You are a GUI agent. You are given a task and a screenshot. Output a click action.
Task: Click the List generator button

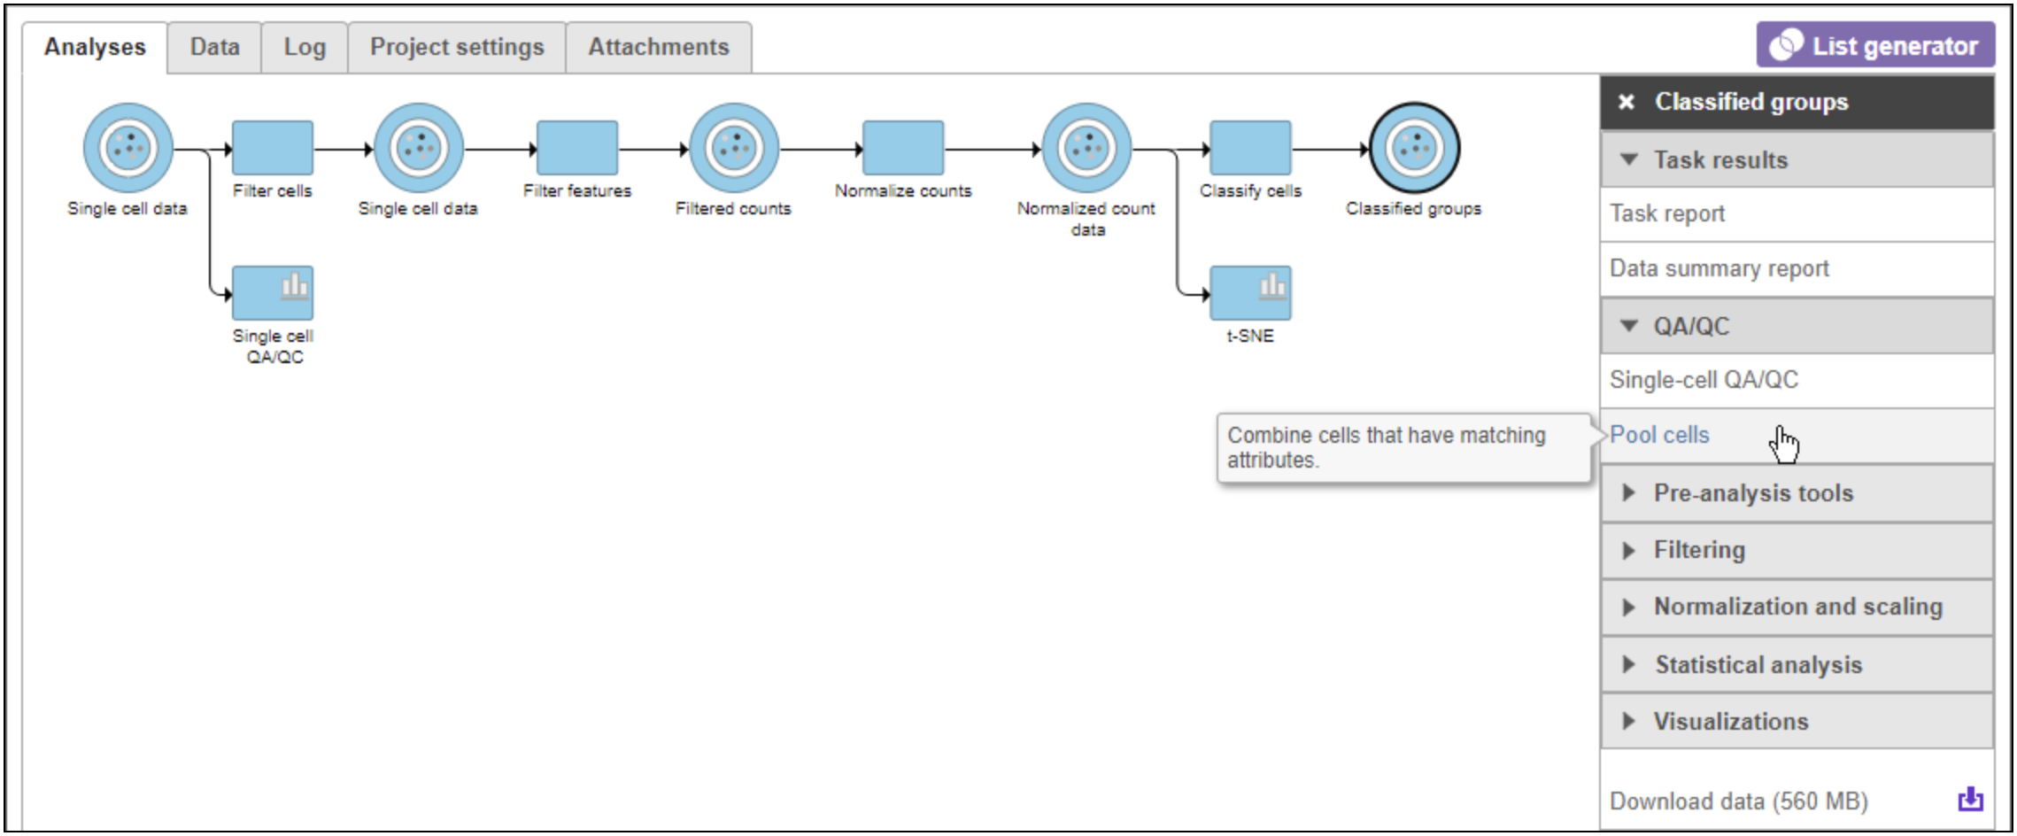click(1875, 45)
